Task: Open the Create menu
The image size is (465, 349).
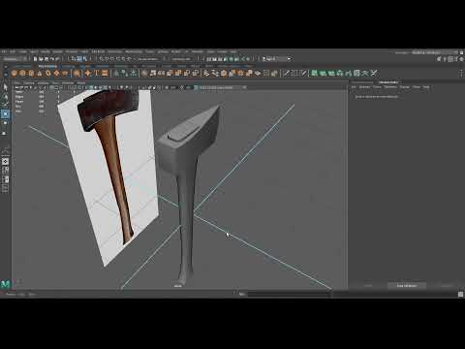Action: coord(23,51)
